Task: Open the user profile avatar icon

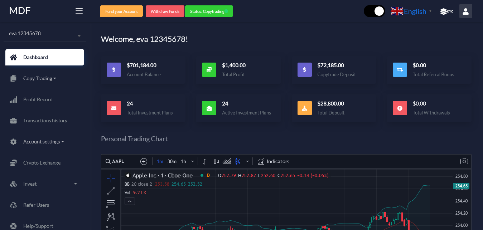Action: (465, 11)
